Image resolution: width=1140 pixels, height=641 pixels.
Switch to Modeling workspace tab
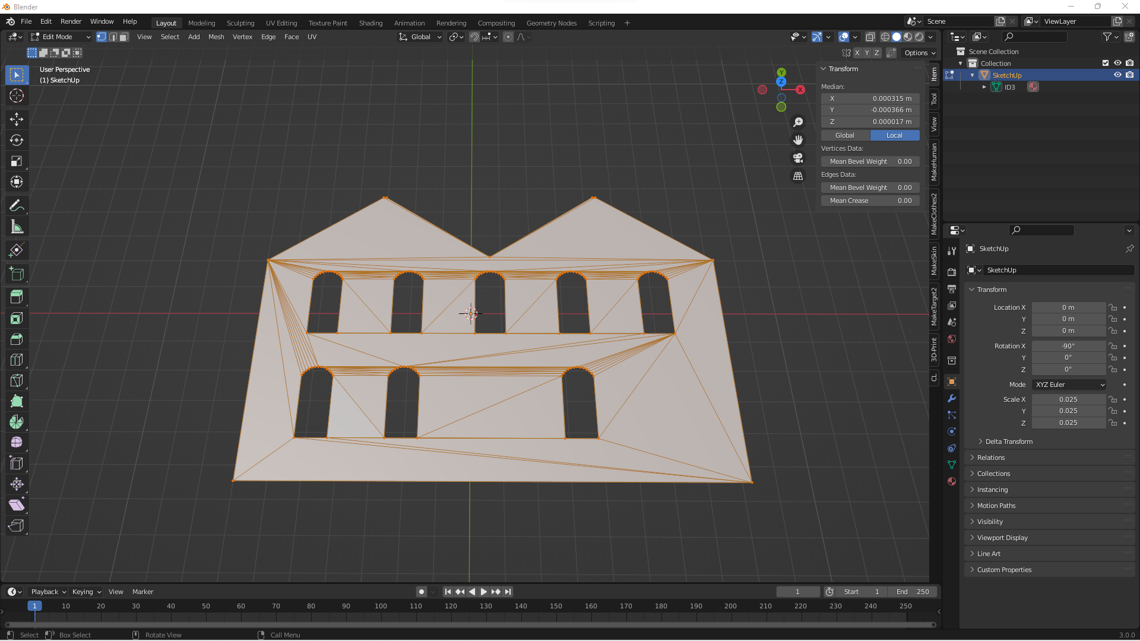click(201, 23)
